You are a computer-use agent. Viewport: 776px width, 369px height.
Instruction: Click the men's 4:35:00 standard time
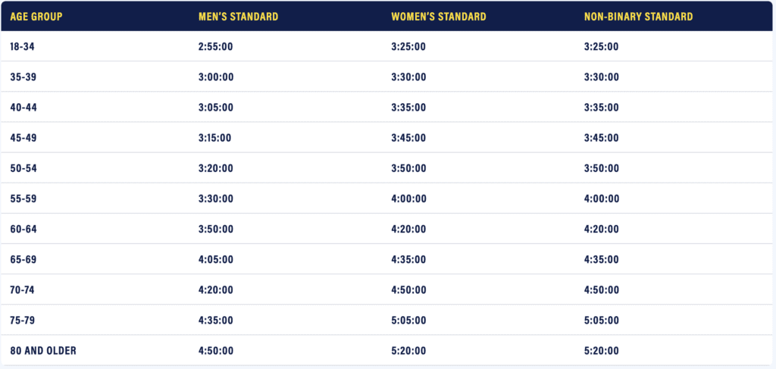[x=216, y=320]
